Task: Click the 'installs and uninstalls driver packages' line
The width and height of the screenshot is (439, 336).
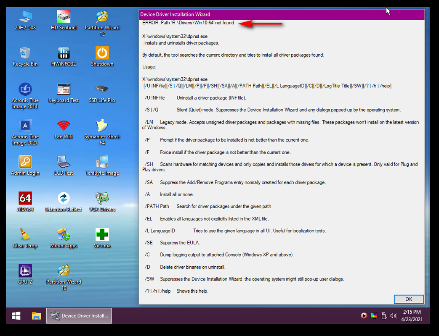Action: pos(181,43)
